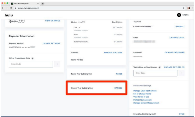
Task: Select the Your Account | Hulu tab
Action: click(25, 4)
